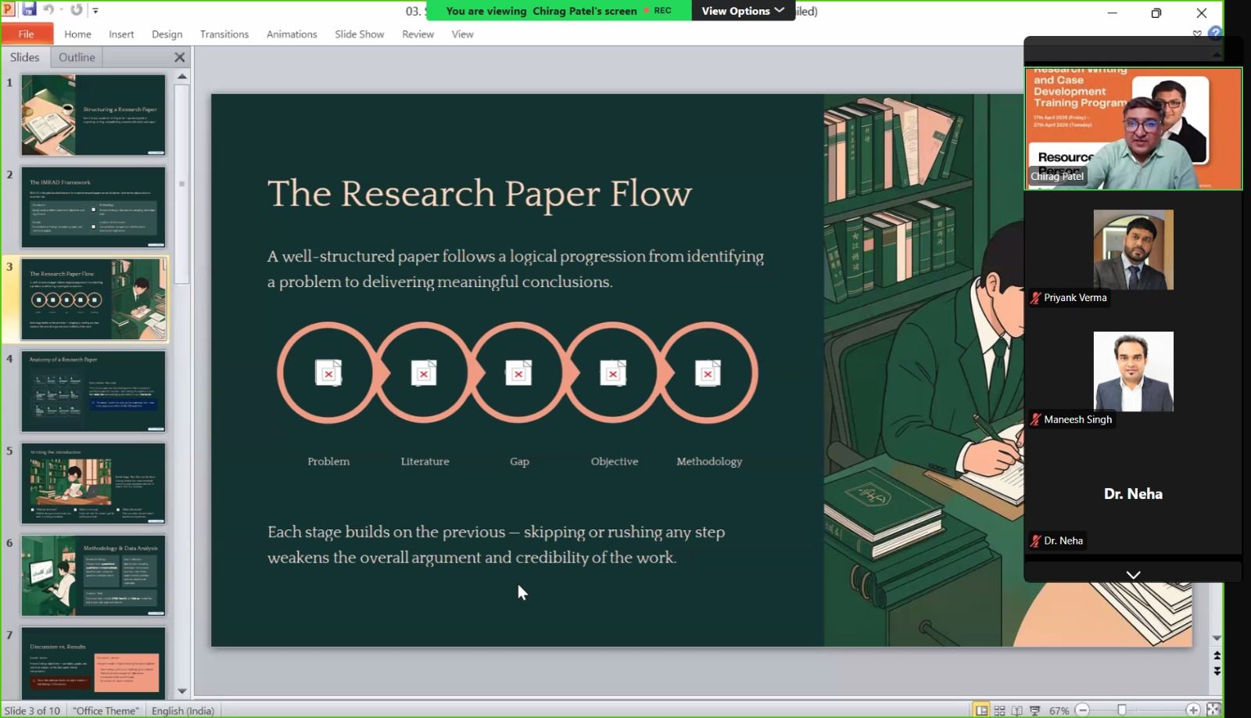Expand Customize Quick Access Toolbar arrow

click(95, 11)
